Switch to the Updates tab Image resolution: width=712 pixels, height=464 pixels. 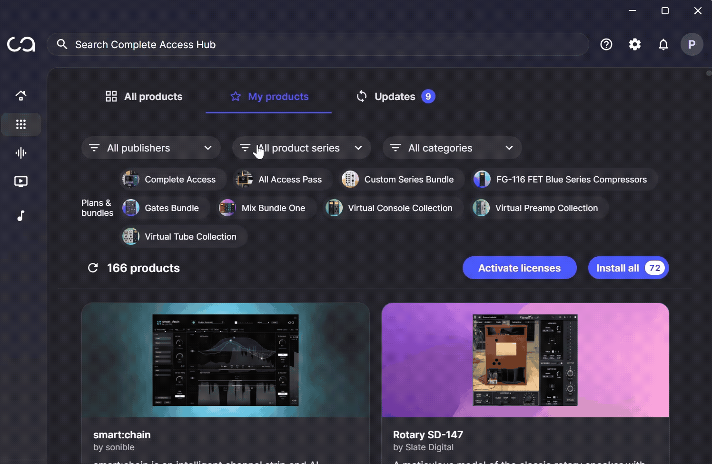click(x=396, y=96)
